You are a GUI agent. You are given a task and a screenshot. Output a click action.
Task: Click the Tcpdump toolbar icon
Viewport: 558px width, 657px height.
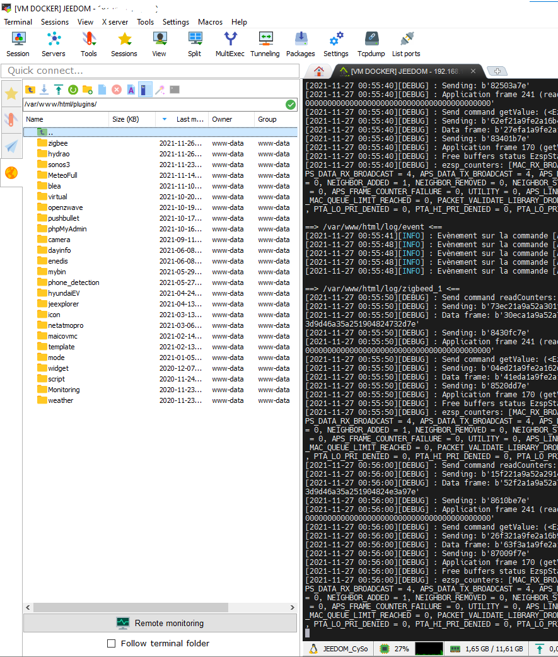pos(371,44)
